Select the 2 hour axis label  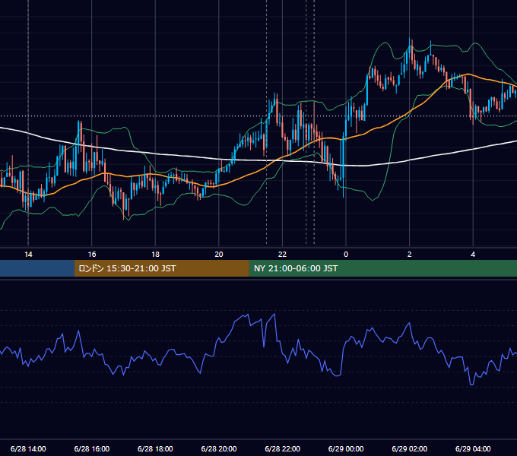click(x=410, y=255)
